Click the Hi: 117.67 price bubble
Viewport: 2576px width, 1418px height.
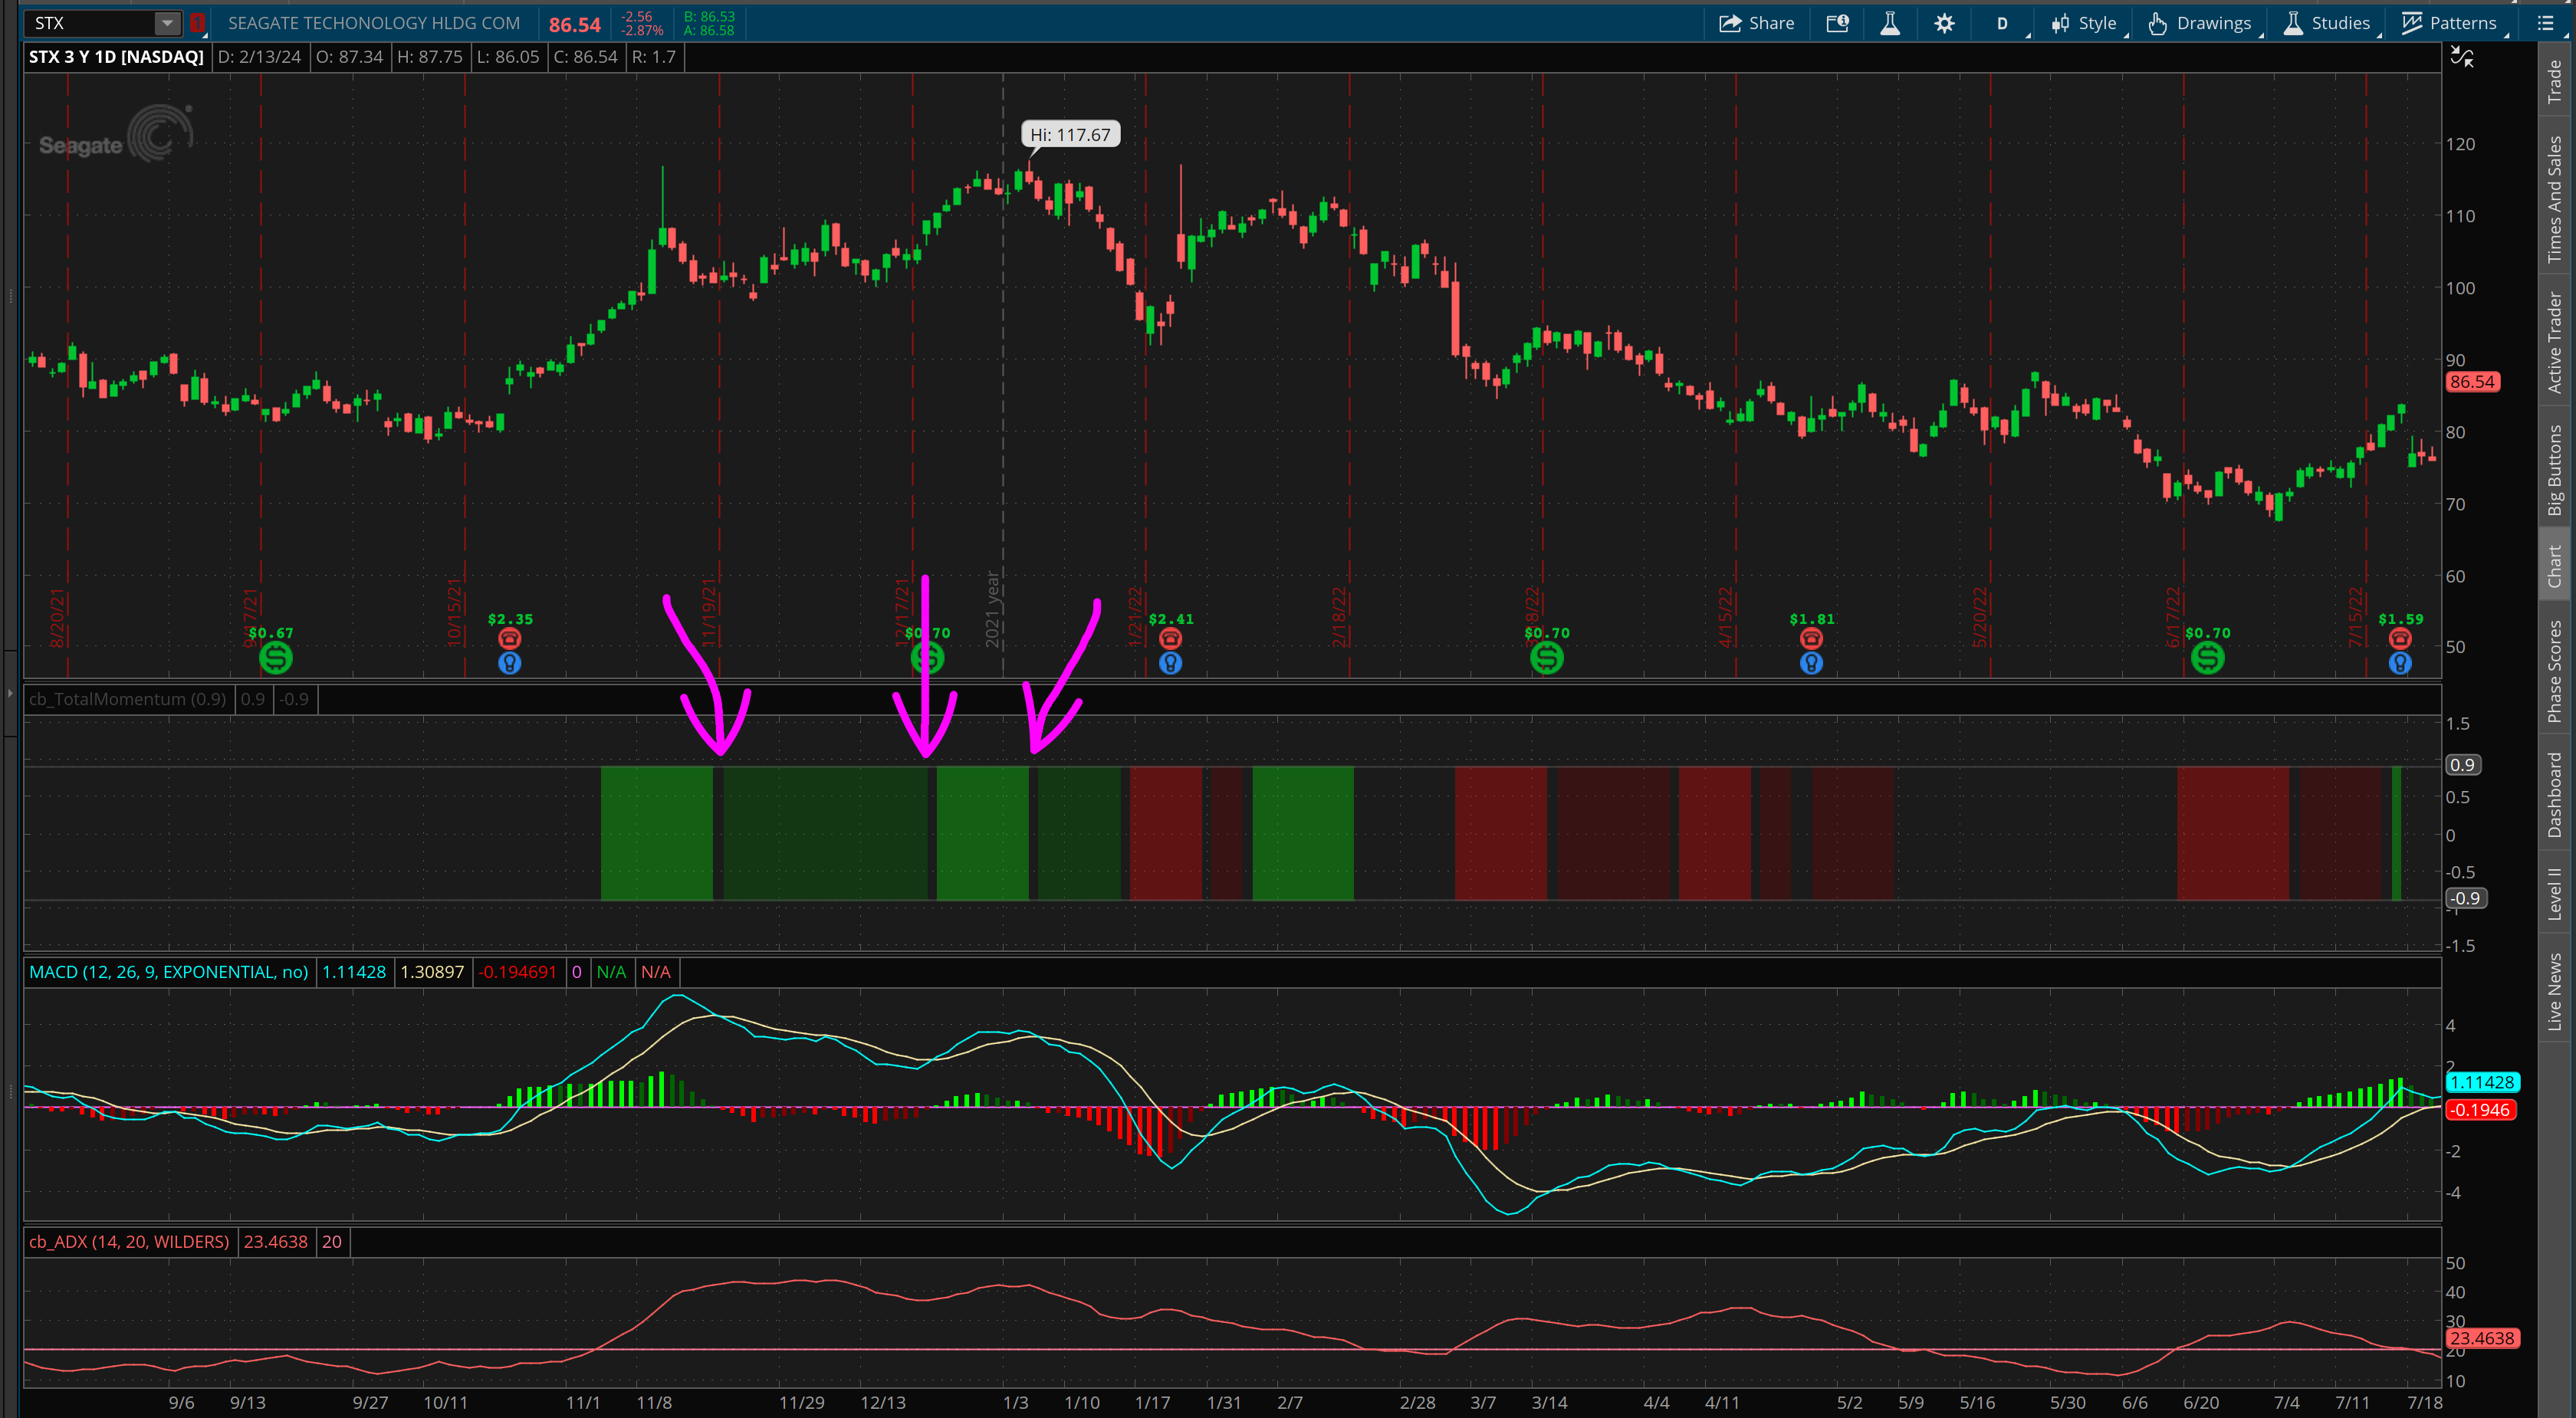tap(1070, 134)
